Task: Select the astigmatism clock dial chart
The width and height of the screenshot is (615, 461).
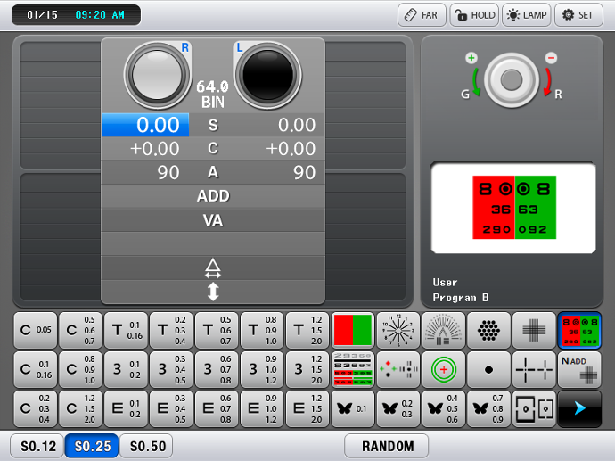Action: (398, 331)
